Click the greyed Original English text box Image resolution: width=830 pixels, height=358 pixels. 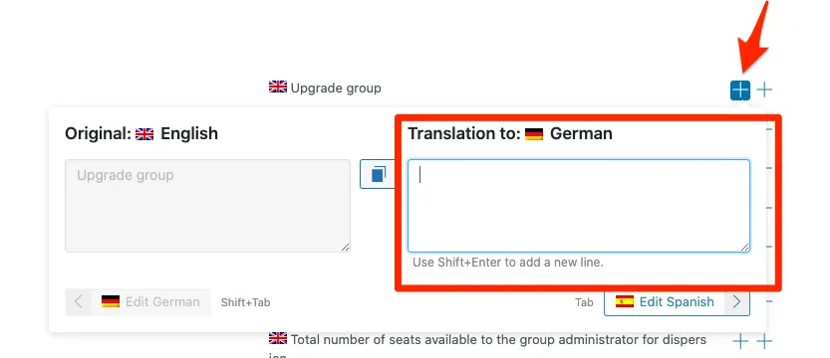(207, 206)
